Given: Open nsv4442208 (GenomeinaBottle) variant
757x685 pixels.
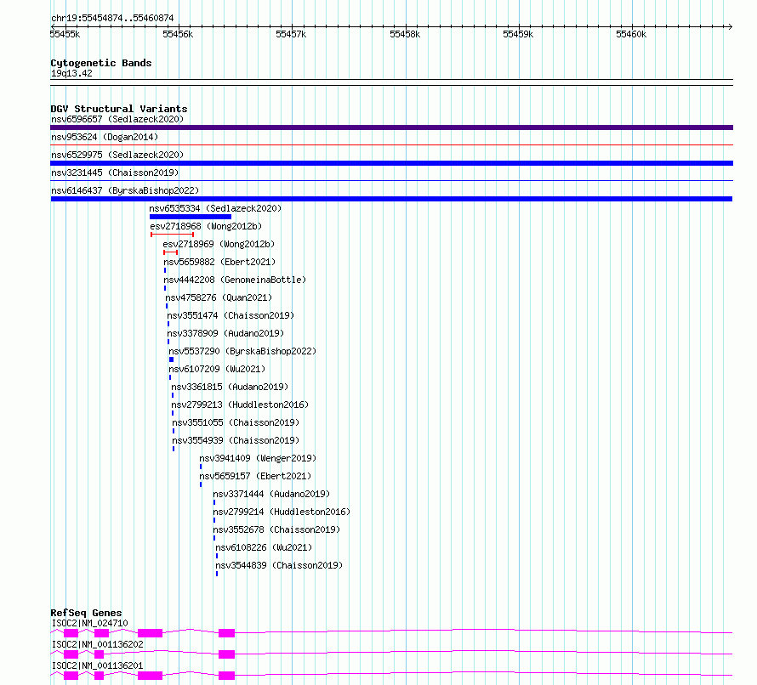Looking at the screenshot, I should (235, 280).
